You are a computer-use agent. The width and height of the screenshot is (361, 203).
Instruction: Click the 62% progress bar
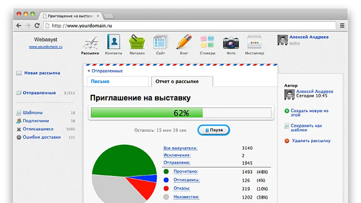pyautogui.click(x=181, y=113)
